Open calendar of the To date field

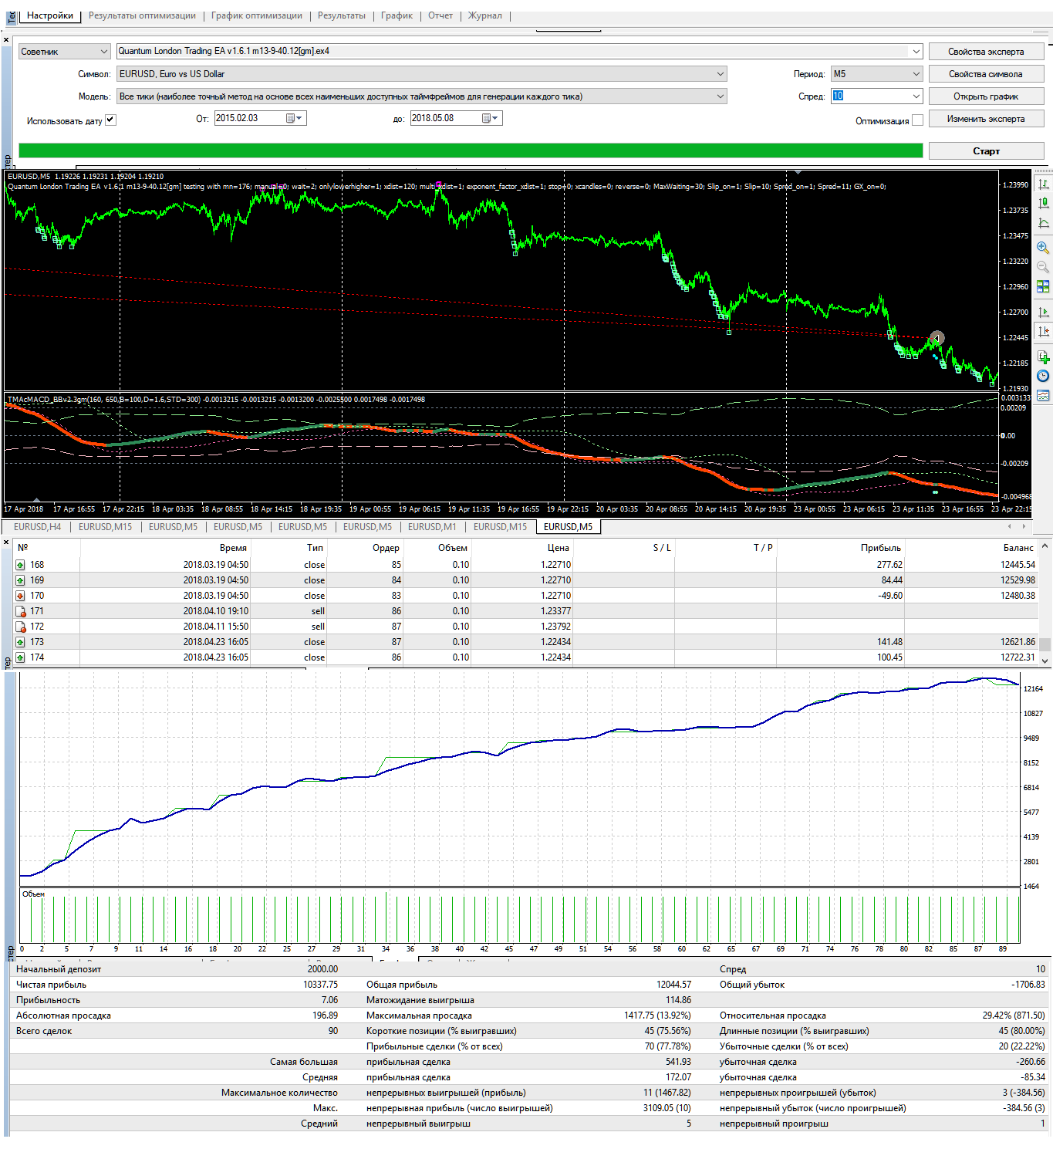tap(487, 118)
